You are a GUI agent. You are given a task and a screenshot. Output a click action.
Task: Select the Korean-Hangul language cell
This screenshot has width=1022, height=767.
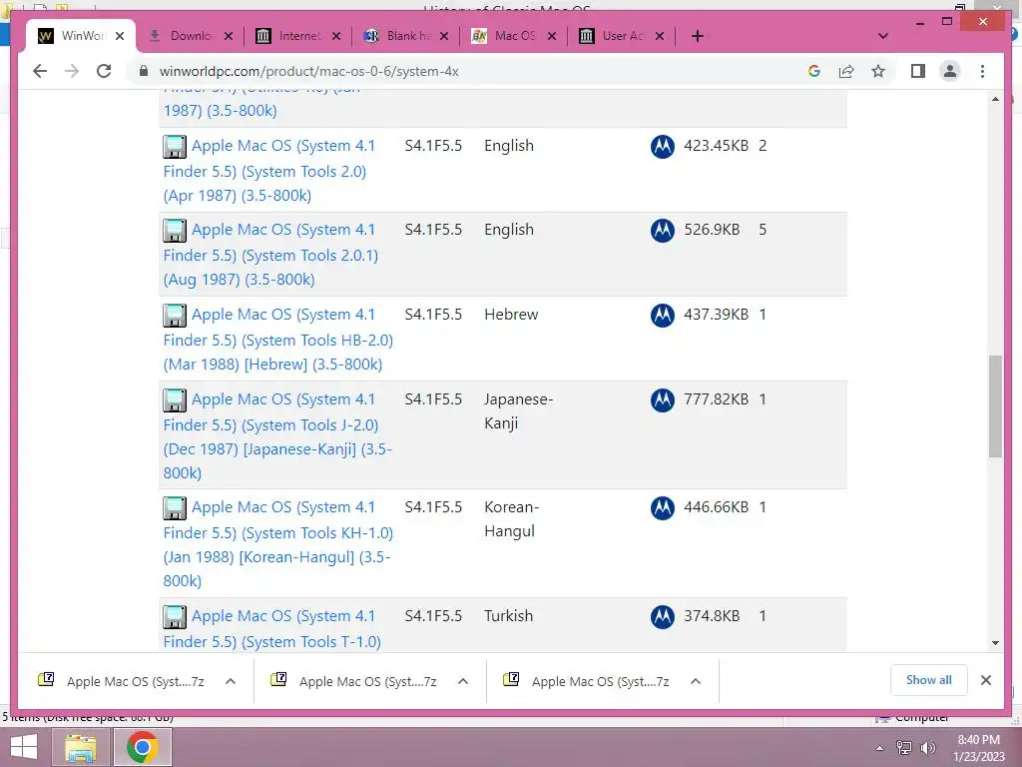(x=512, y=519)
